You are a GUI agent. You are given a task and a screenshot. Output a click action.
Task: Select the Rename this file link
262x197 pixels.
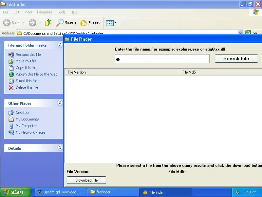[x=28, y=55]
